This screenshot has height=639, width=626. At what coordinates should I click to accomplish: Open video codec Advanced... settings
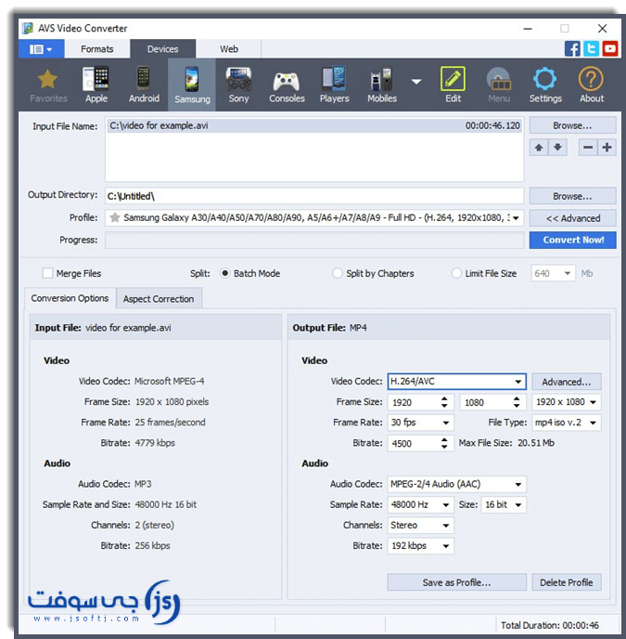(x=566, y=382)
